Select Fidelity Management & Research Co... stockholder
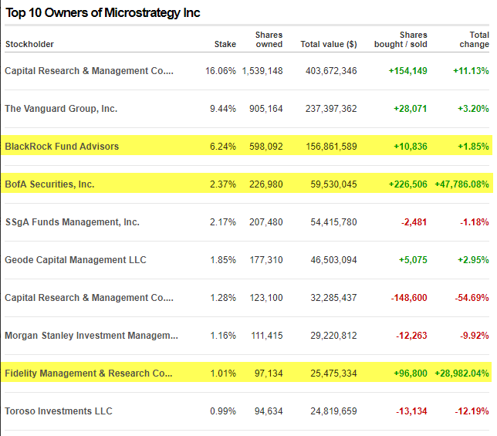The height and width of the screenshot is (436, 497). click(89, 373)
